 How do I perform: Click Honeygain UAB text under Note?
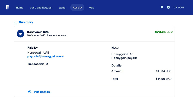coord(122,54)
